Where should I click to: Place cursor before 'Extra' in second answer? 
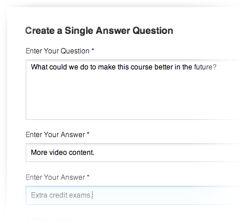[x=31, y=195]
